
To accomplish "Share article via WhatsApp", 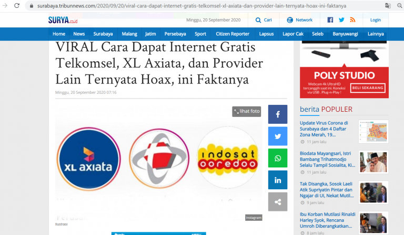I will pos(278,158).
